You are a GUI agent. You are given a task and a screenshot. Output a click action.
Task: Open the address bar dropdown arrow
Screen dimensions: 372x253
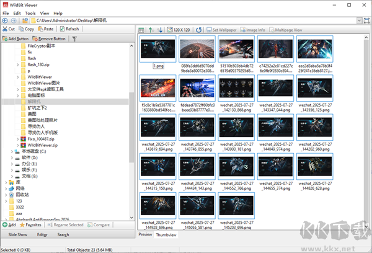359,20
